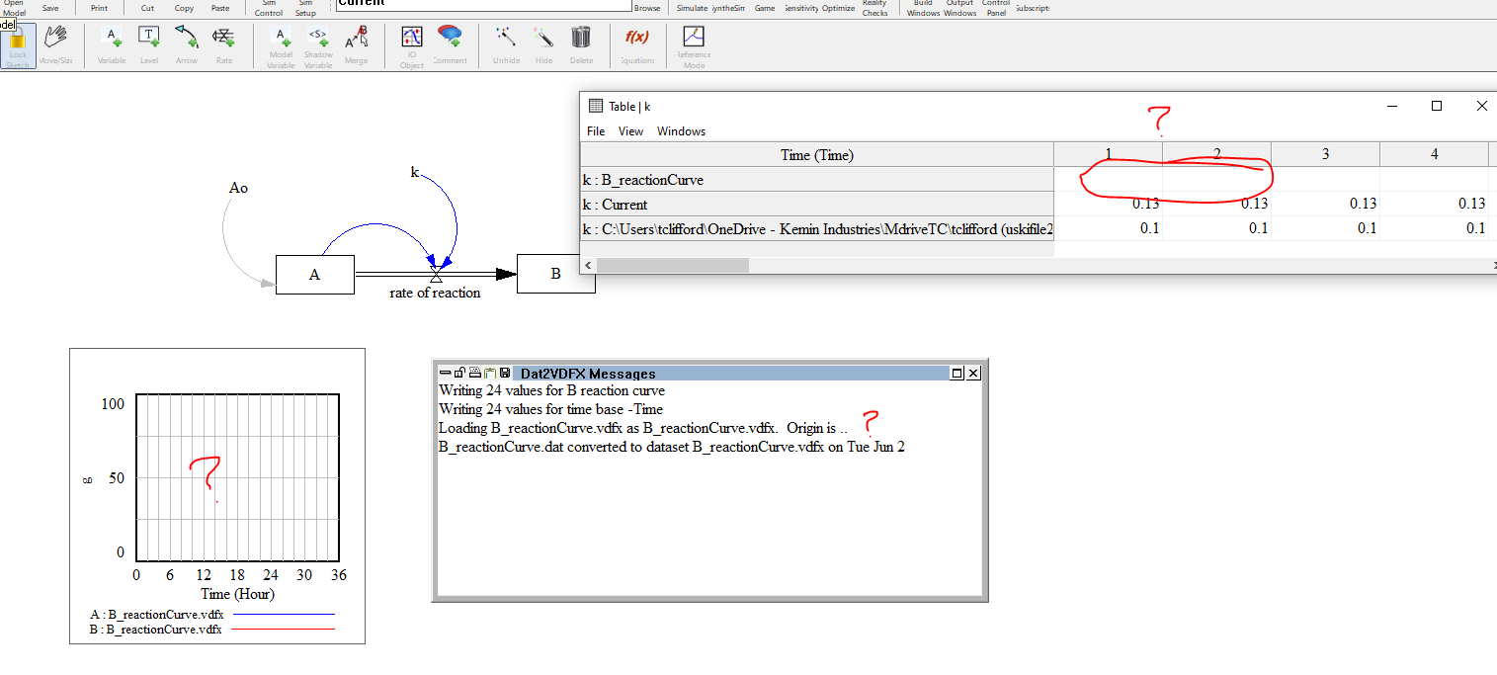The height and width of the screenshot is (675, 1497).
Task: Select the stock box labeled A
Action: click(314, 275)
